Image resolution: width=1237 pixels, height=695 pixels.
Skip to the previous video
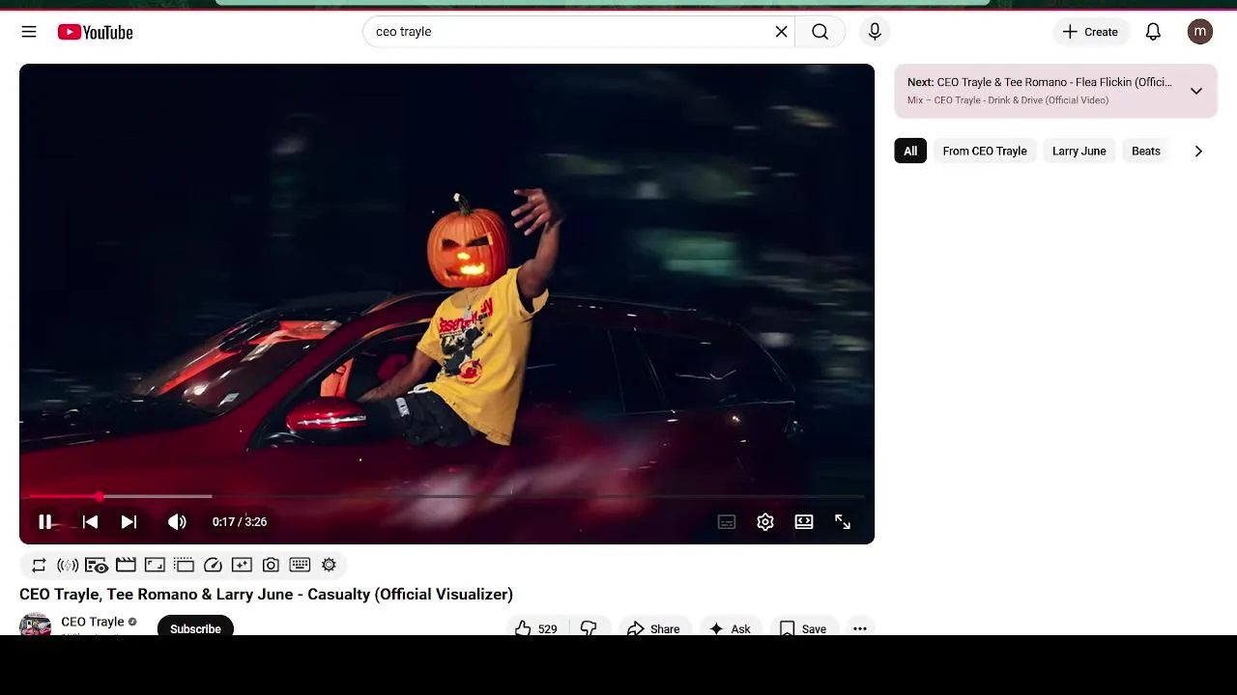pyautogui.click(x=90, y=521)
